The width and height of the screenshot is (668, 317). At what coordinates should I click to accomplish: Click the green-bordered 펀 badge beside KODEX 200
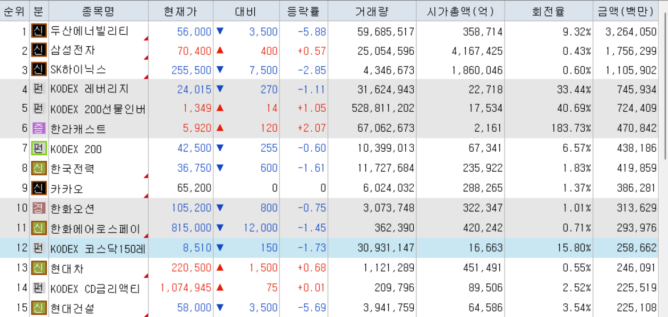pos(38,149)
